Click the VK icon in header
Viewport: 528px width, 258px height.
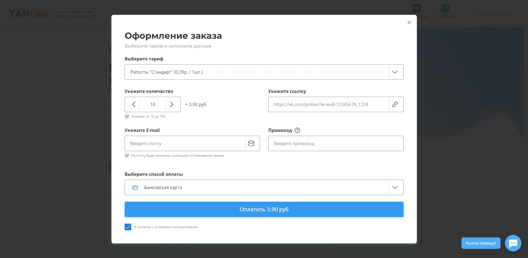(417, 8)
